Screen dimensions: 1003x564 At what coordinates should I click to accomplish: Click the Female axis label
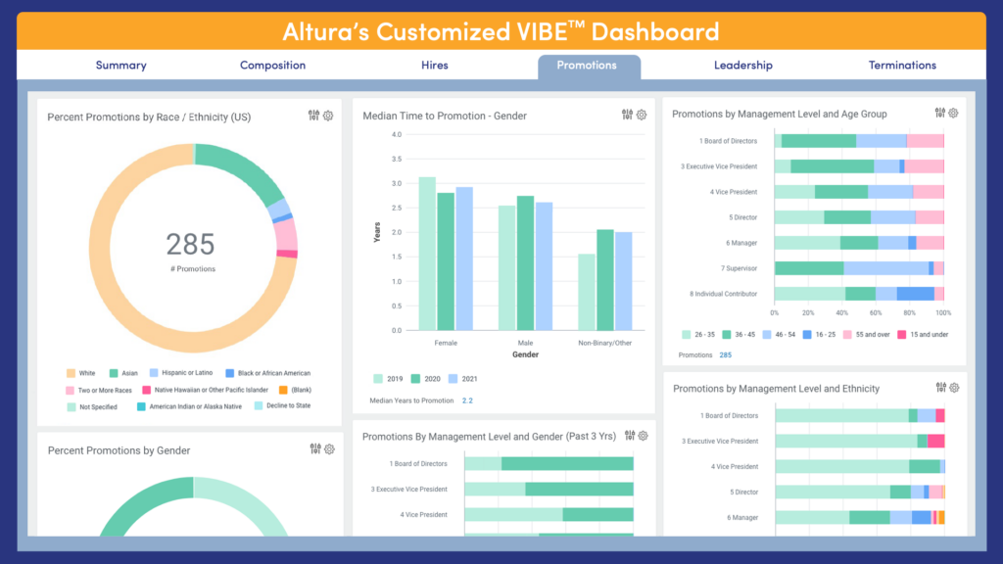point(446,344)
